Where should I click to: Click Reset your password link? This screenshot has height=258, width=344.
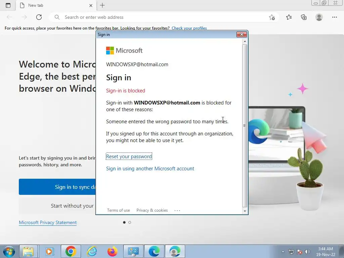coord(129,157)
